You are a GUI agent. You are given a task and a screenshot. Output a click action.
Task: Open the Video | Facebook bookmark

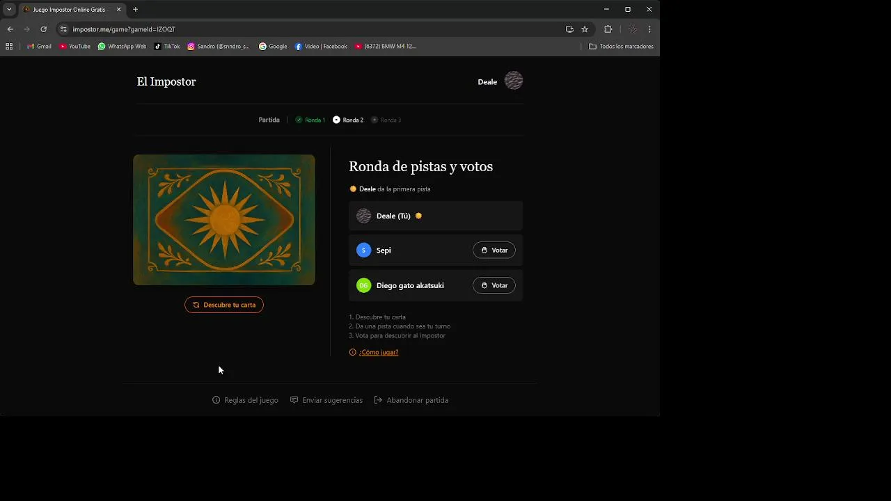coord(321,47)
